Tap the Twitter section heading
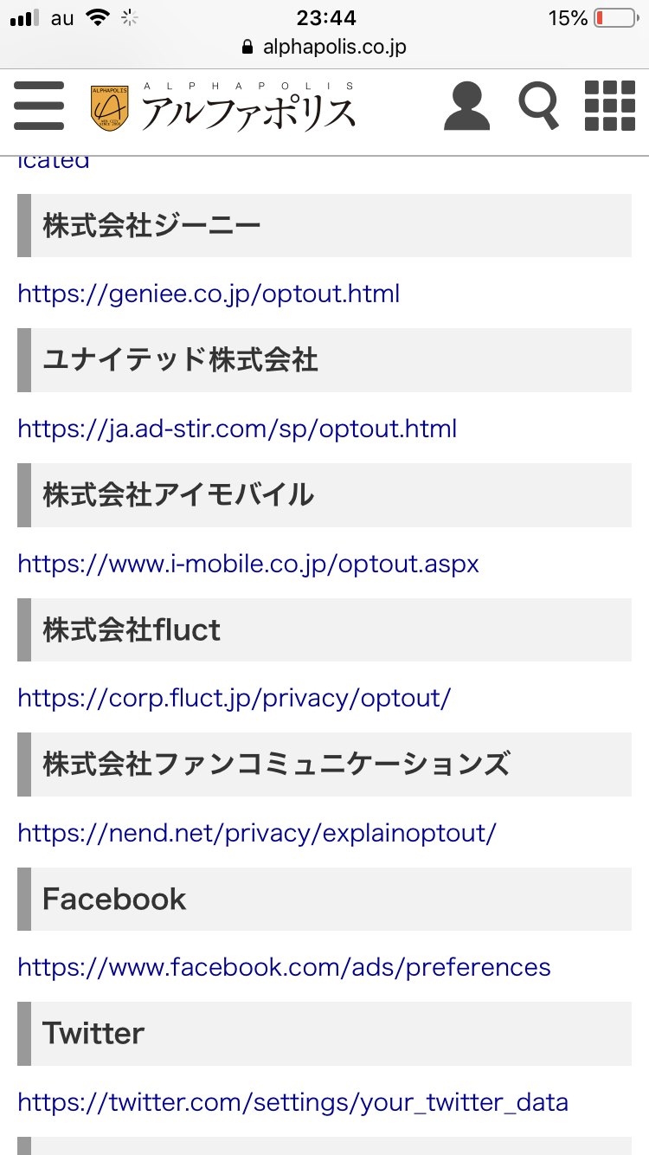Viewport: 649px width, 1155px height. coord(93,1033)
